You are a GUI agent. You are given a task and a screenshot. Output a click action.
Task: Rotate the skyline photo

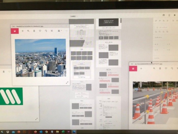click(46, 31)
